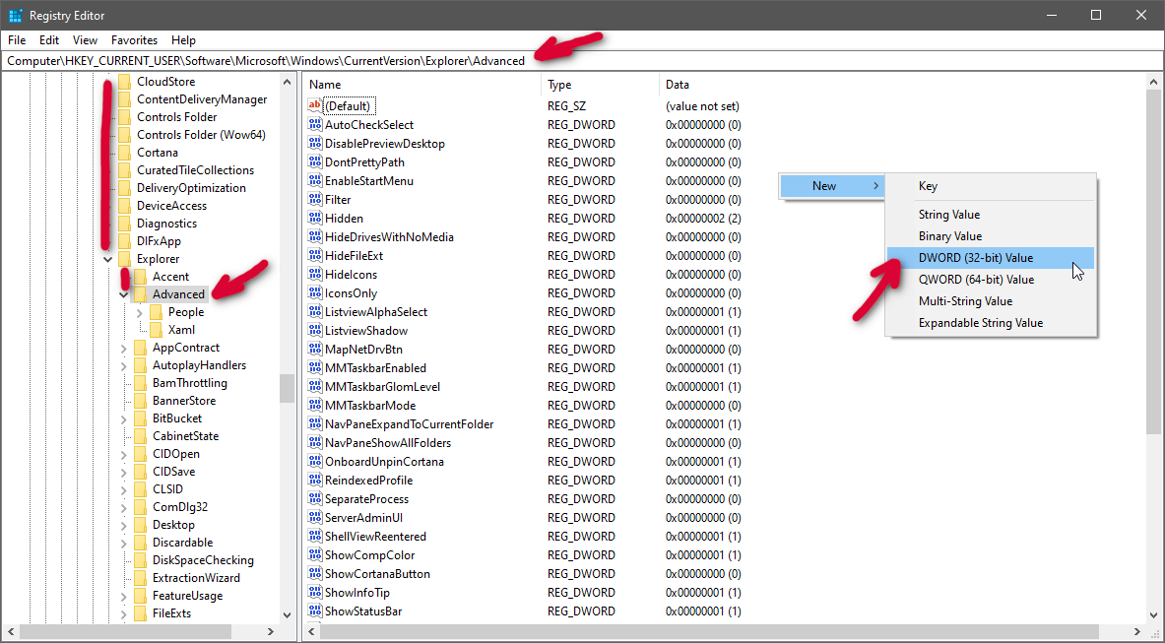Expand the People subkey
The image size is (1165, 643).
coord(139,312)
